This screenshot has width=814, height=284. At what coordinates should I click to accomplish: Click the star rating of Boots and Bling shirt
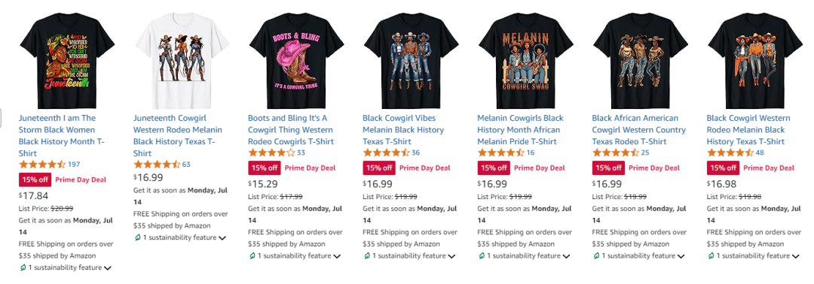pyautogui.click(x=271, y=153)
